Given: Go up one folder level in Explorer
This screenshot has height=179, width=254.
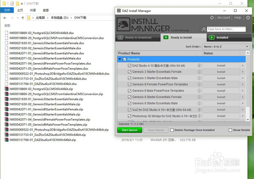Looking at the screenshot, I should 23,18.
